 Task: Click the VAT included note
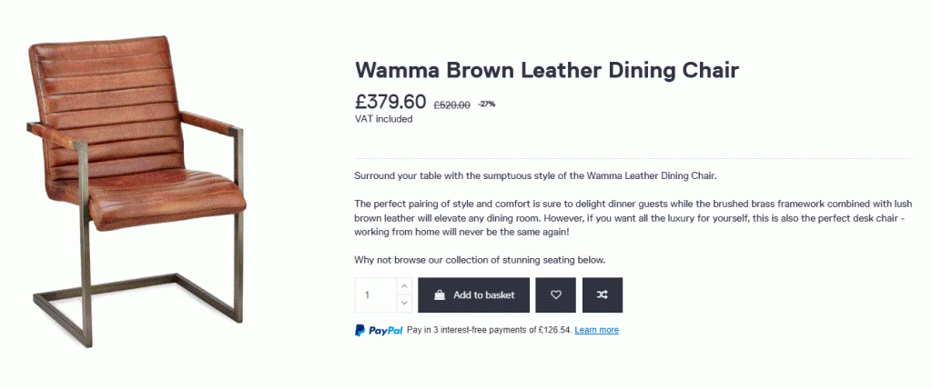(383, 119)
